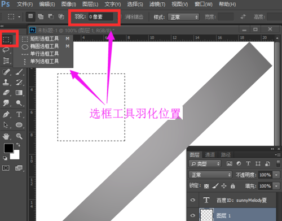Open the layers panel flyout menu
This screenshot has width=282, height=221.
pos(277,155)
